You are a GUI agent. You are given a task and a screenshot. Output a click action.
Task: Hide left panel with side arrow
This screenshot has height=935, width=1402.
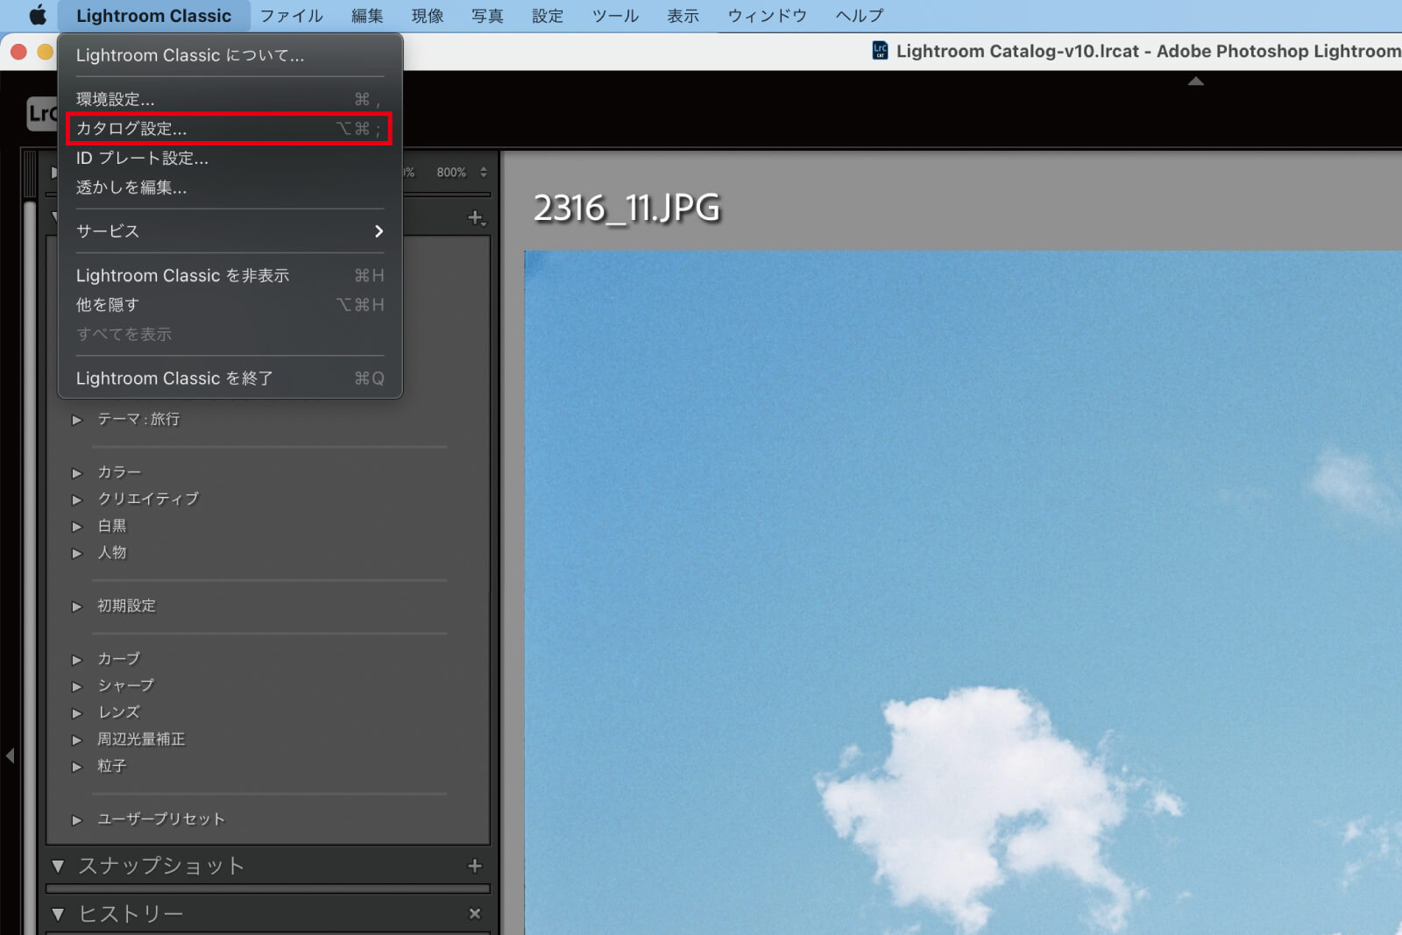point(11,754)
